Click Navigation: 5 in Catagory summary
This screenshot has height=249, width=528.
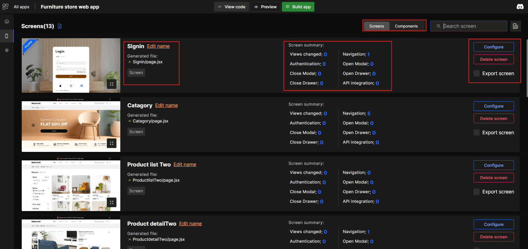(x=356, y=113)
